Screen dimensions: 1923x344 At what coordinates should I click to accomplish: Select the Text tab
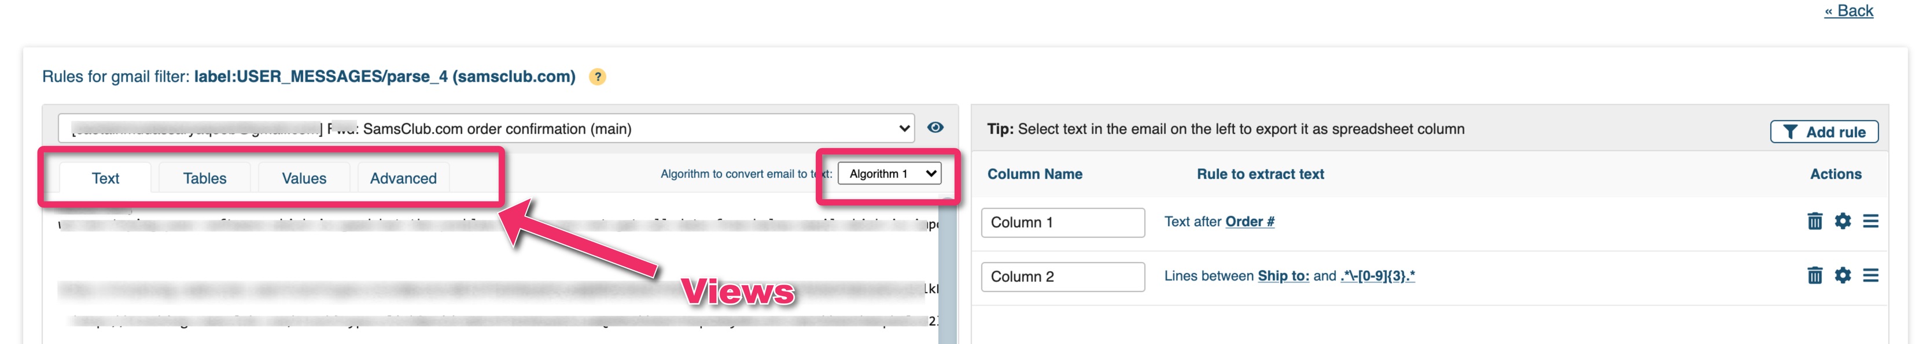pyautogui.click(x=105, y=178)
